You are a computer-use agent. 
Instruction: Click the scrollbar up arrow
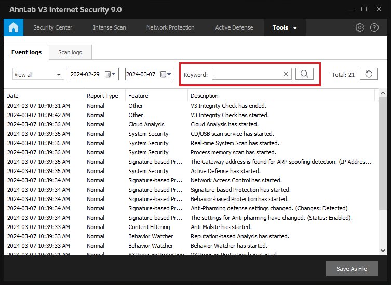click(383, 93)
